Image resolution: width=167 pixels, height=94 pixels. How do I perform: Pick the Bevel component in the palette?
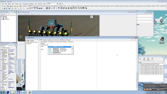[x=44, y=8]
